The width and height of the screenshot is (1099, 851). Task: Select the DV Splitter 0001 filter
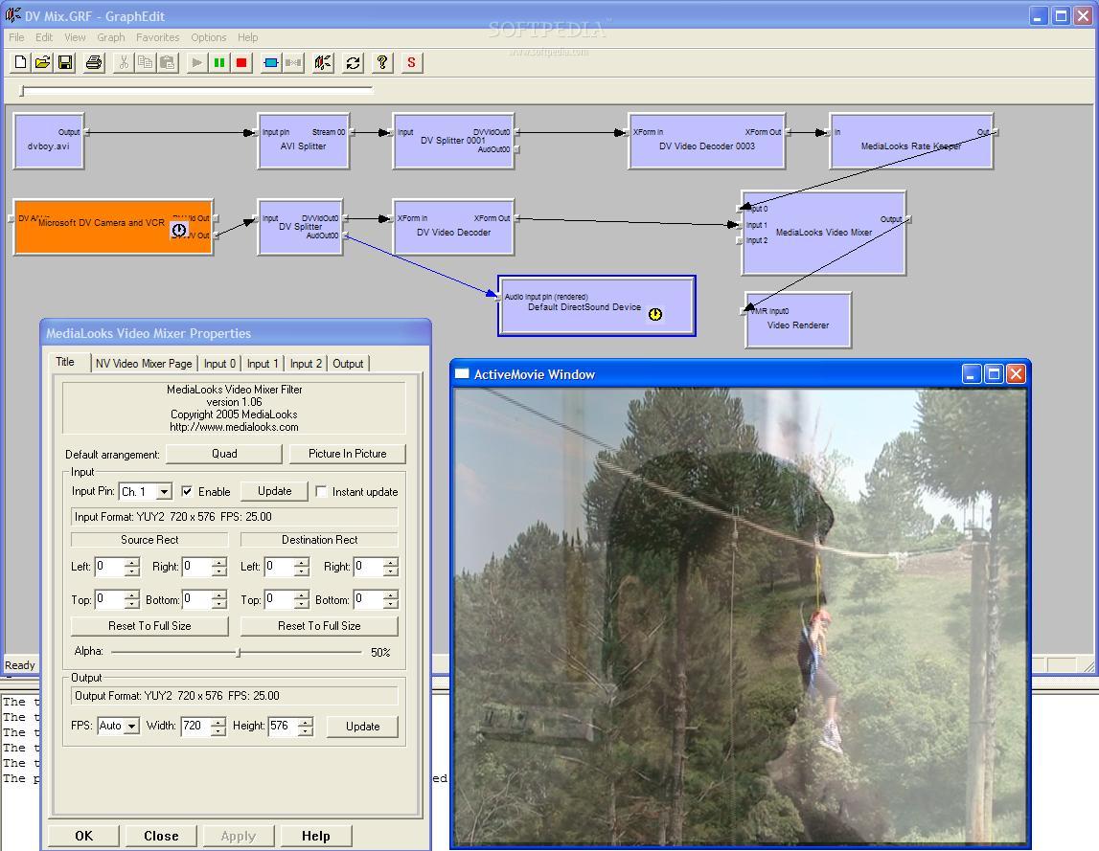click(453, 142)
